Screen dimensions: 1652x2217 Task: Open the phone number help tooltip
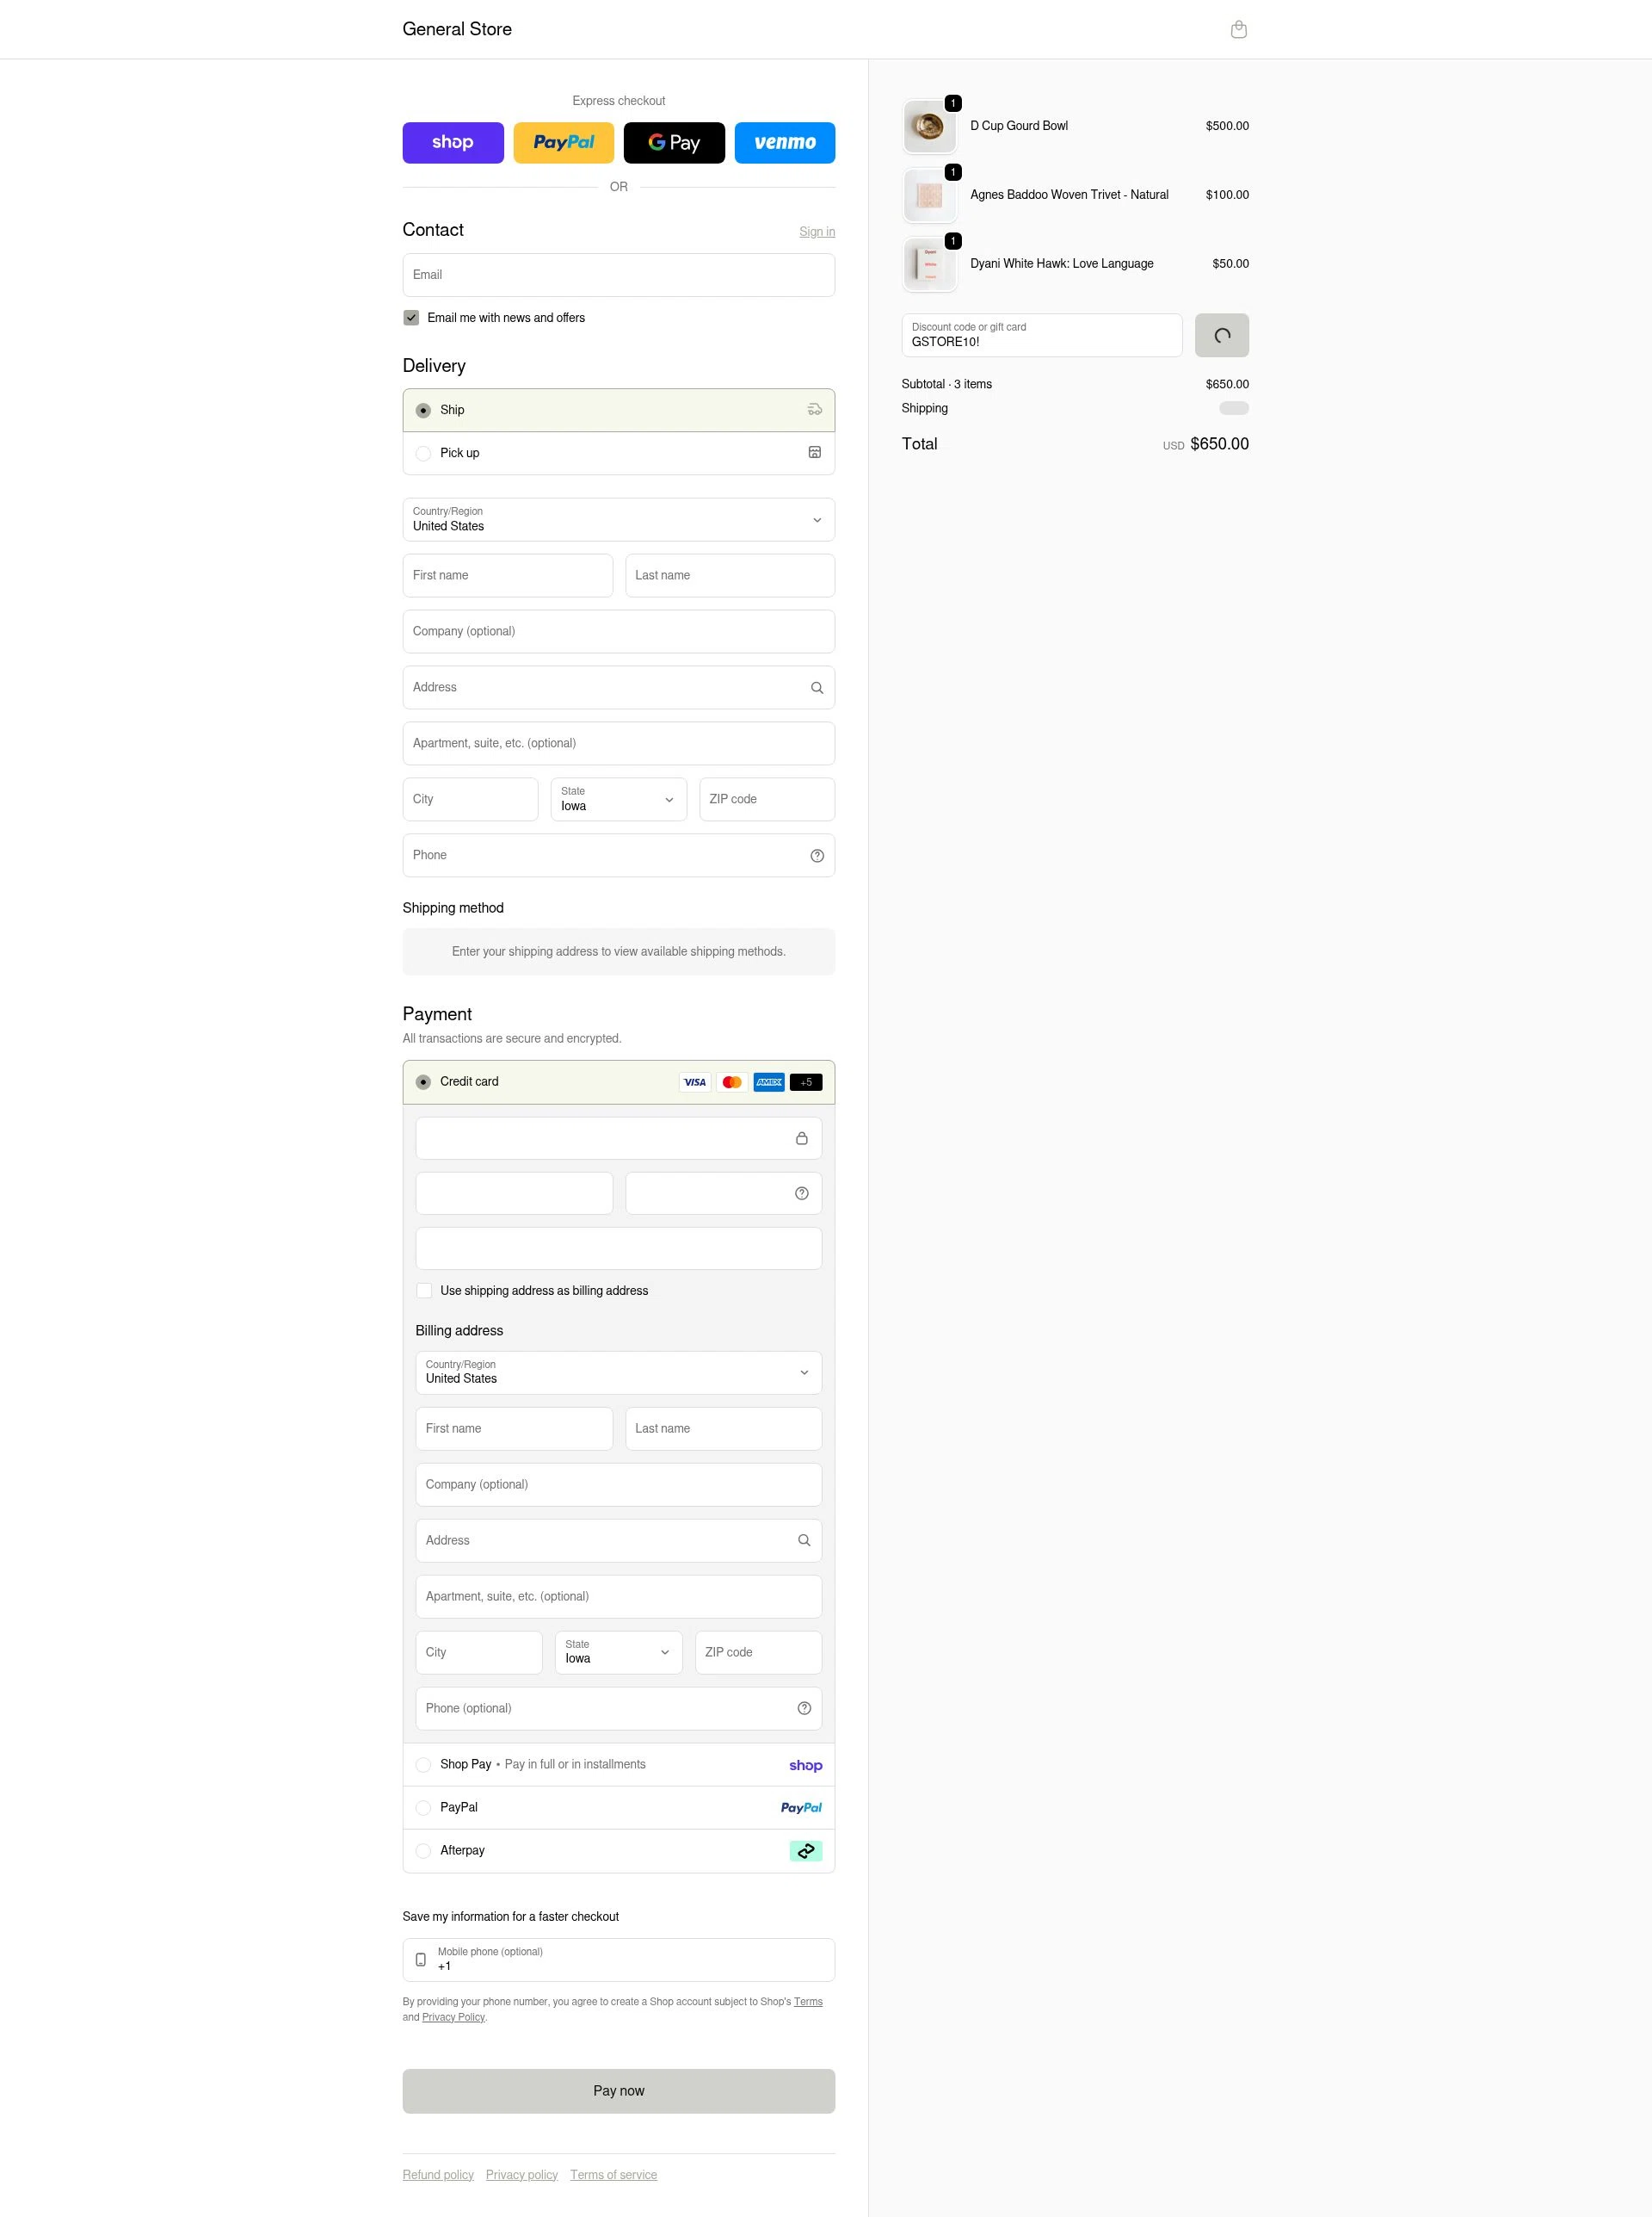coord(816,856)
